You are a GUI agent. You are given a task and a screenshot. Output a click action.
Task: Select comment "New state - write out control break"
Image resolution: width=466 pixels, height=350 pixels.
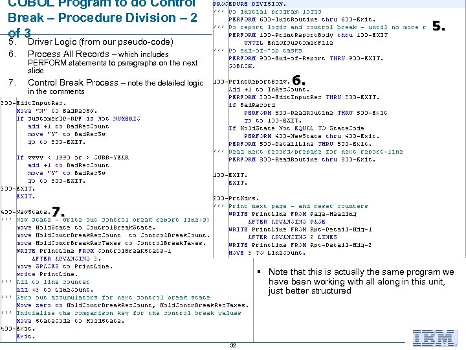[x=113, y=220]
